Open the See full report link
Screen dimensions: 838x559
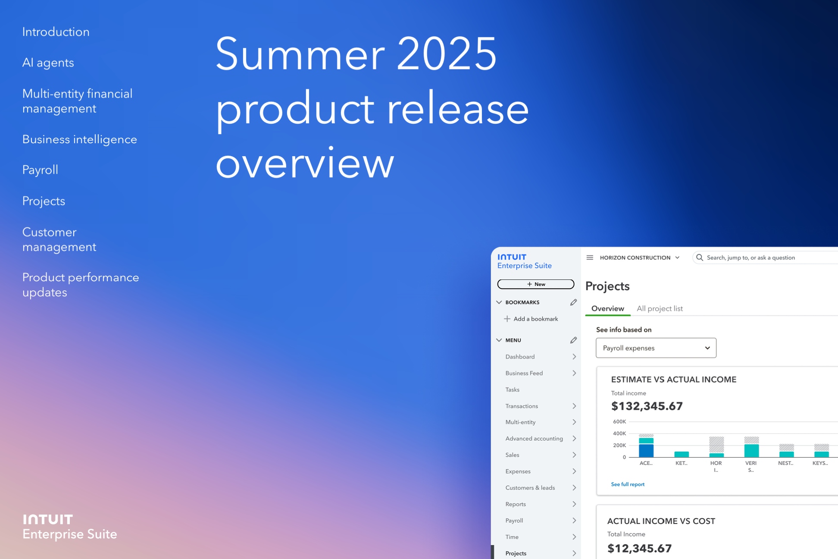(x=628, y=484)
